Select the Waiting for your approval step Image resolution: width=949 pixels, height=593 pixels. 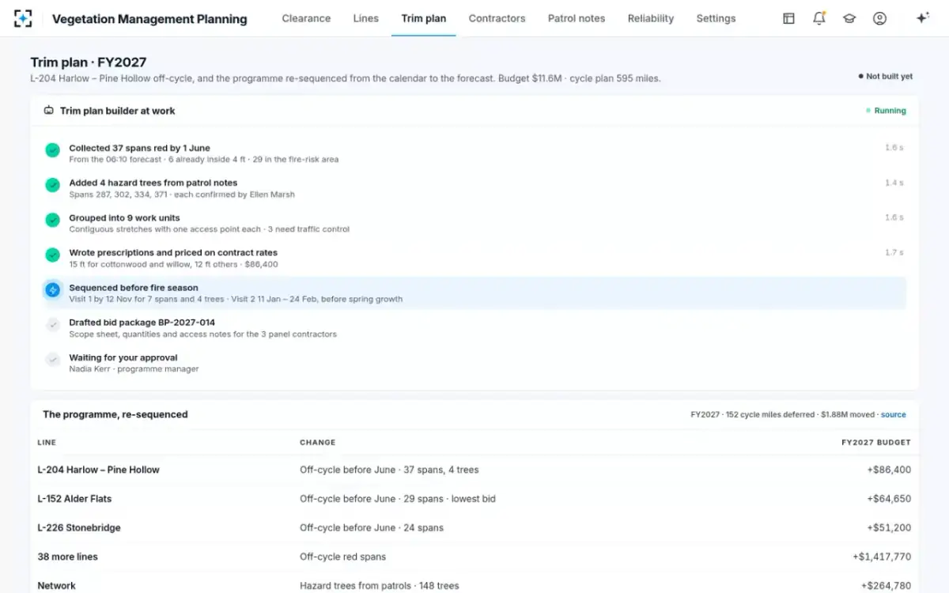(475, 363)
